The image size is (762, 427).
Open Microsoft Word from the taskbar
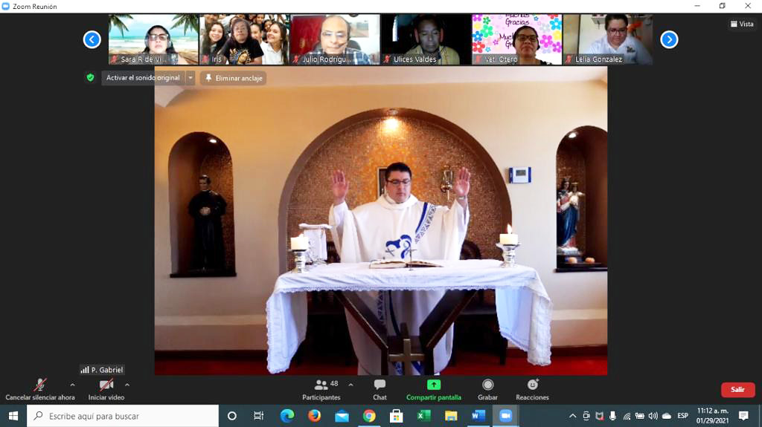(x=478, y=416)
